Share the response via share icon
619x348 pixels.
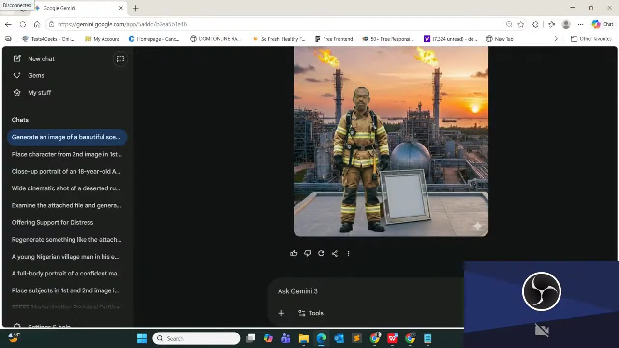click(335, 253)
